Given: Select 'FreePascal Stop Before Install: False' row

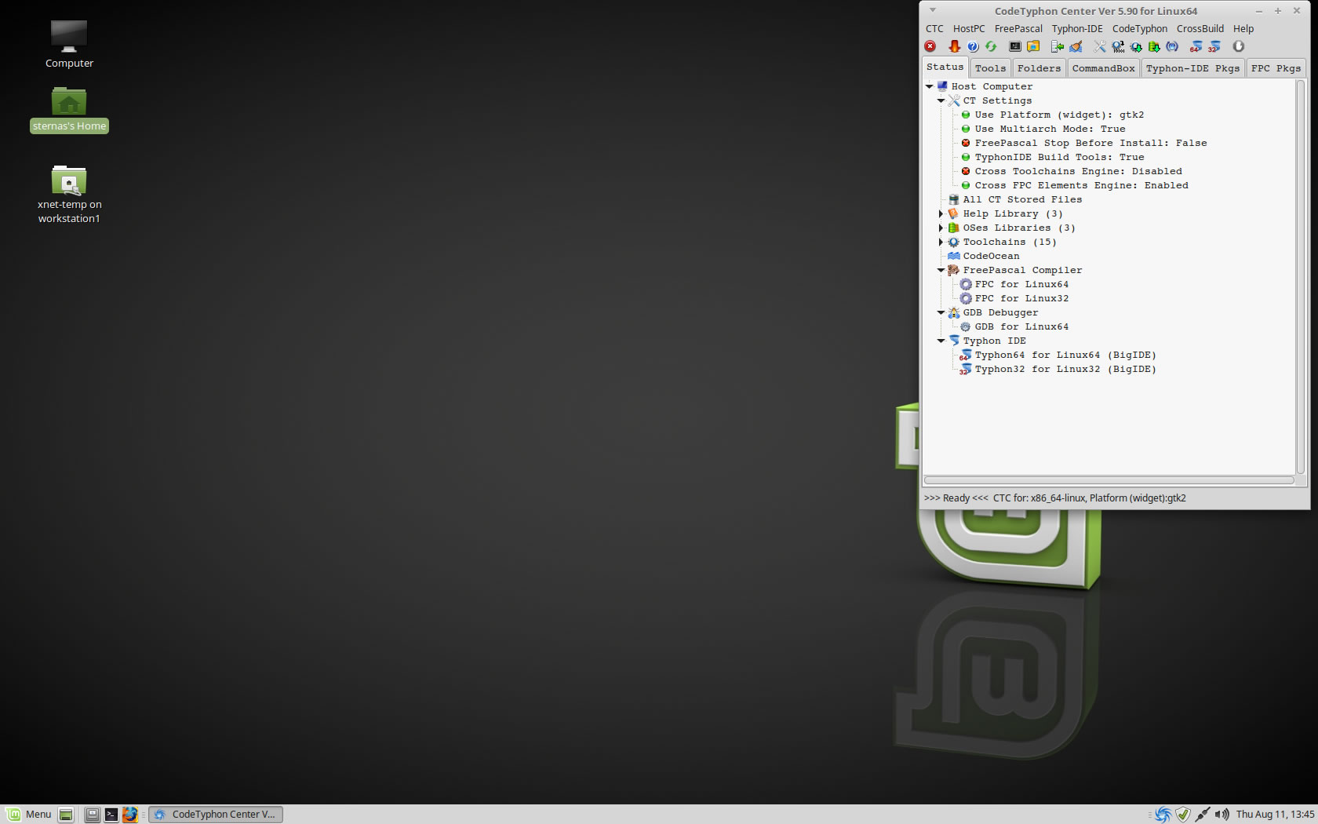Looking at the screenshot, I should pyautogui.click(x=1090, y=143).
